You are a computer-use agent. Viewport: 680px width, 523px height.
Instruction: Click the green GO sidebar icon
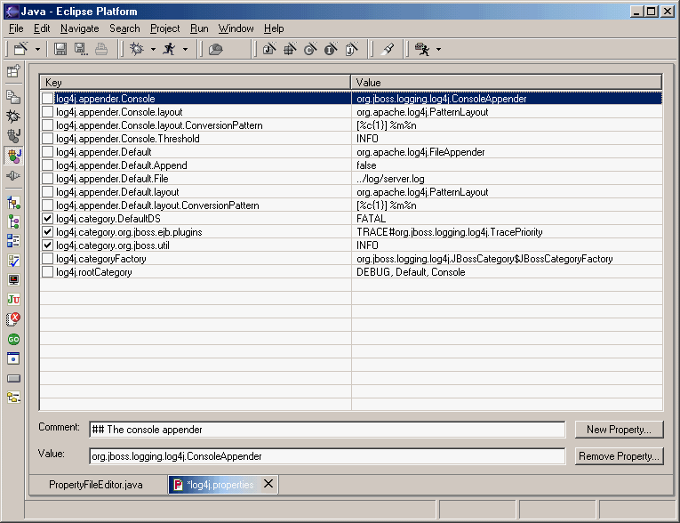(13, 339)
